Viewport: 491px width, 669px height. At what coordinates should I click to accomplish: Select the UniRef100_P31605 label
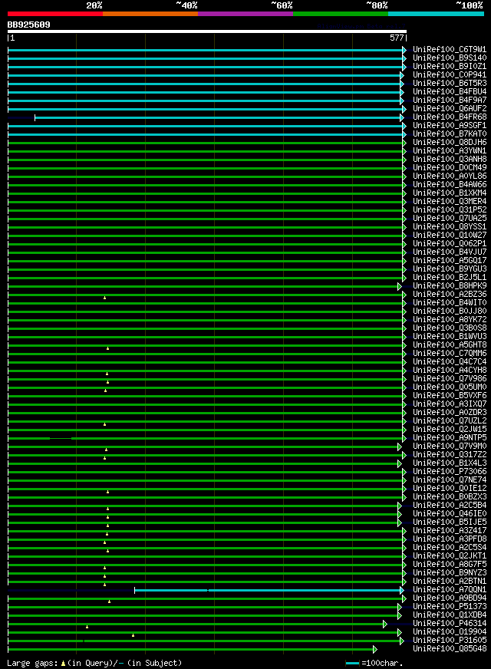450,641
